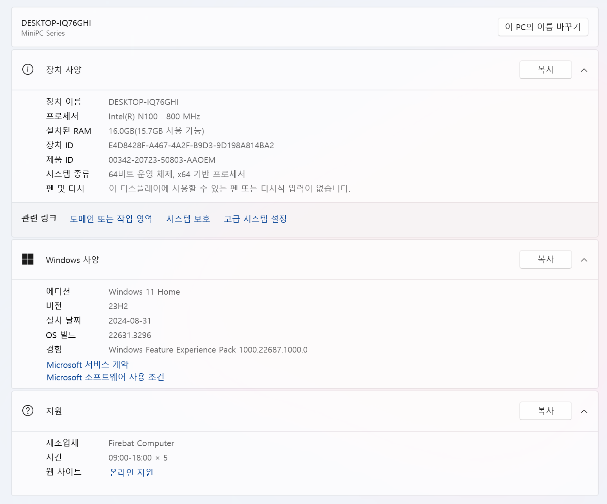Click the MiniPC Series subtitle

(43, 33)
